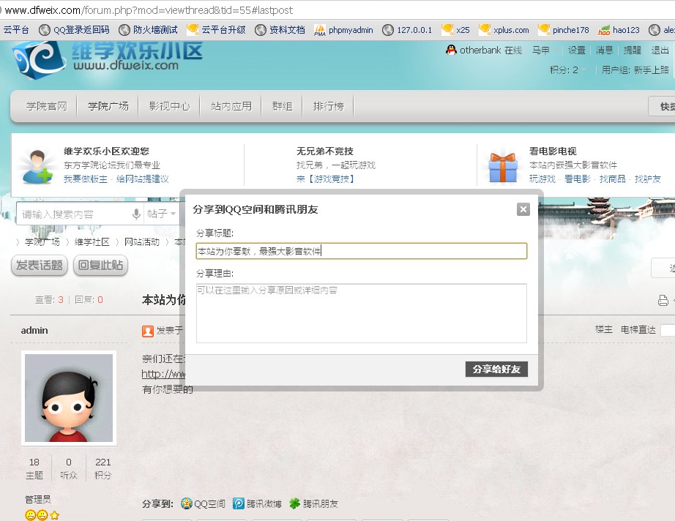
Task: Edit the 分享标题 text field
Action: 361,251
